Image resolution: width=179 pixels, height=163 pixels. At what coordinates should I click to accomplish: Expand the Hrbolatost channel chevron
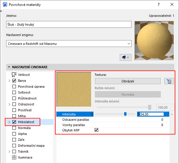pyautogui.click(x=9, y=122)
